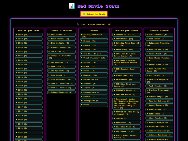Expand the 1986 (11) year entry

(29, 34)
